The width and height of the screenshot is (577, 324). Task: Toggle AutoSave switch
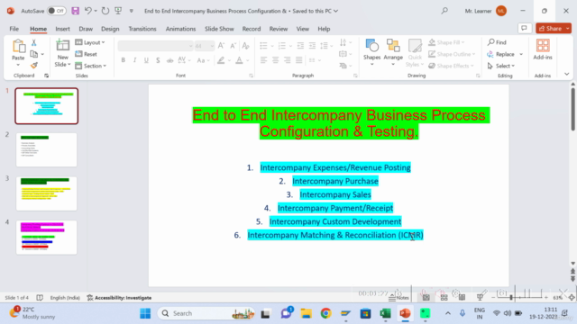[x=56, y=11]
